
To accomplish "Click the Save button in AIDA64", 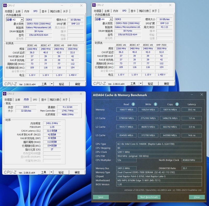I will click(x=101, y=197).
